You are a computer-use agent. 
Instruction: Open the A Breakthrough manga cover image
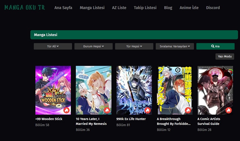(x=175, y=90)
